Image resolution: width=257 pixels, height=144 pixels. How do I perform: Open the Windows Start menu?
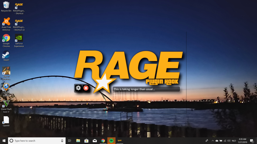4,141
